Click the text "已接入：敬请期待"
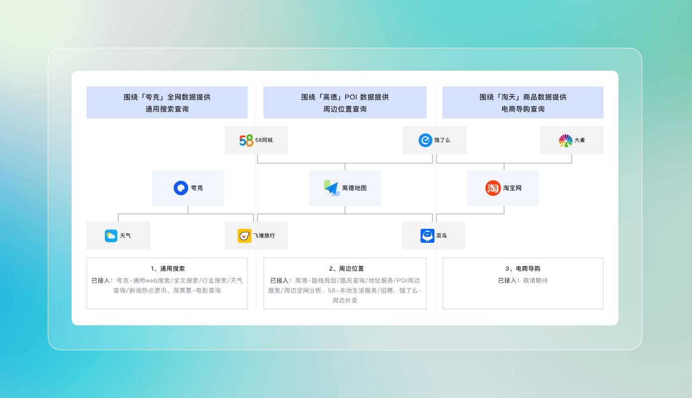Viewport: 692px width, 398px height. point(523,281)
